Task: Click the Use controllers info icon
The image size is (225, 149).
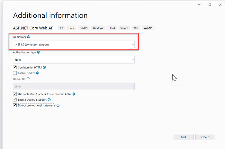Action: 73,94
